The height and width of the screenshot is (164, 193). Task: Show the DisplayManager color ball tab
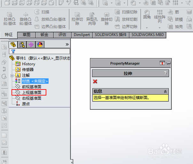[x=40, y=45]
